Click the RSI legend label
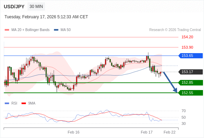Viewport: 204px width, 138px height. coord(14,103)
